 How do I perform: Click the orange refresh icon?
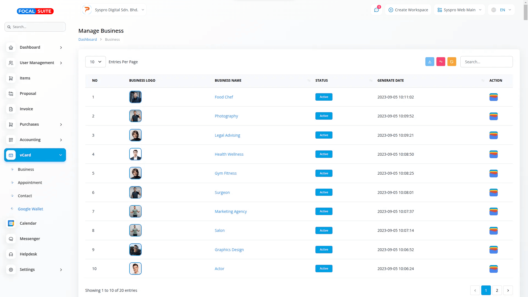[452, 62]
